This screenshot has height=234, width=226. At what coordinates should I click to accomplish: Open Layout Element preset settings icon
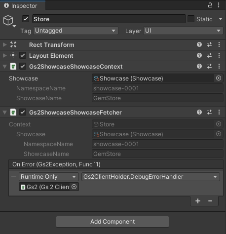pos(209,55)
